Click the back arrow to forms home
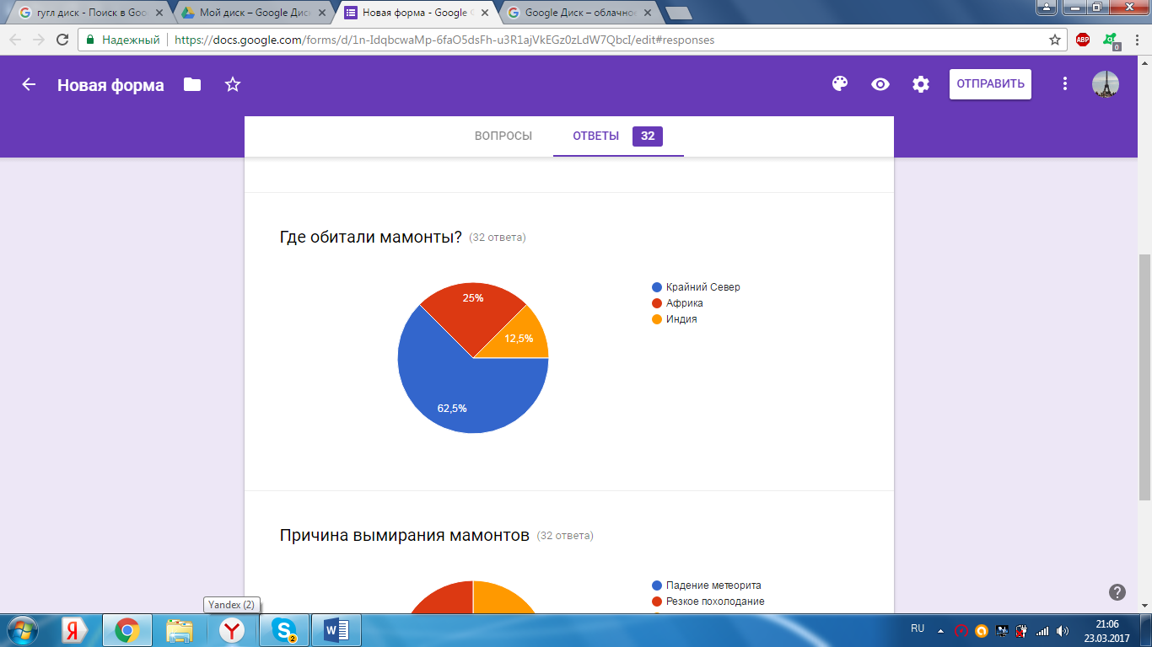Viewport: 1152px width, 647px height. coord(29,85)
